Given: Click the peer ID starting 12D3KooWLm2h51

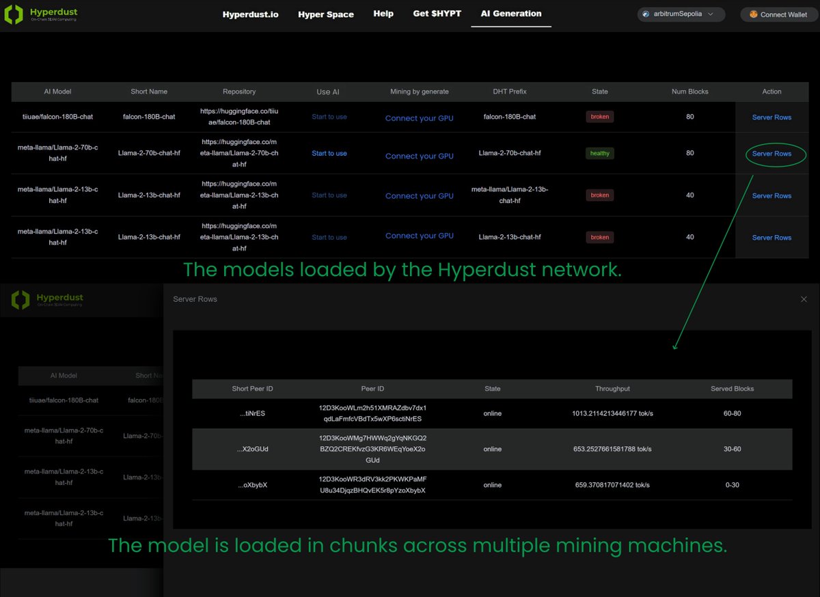Looking at the screenshot, I should click(x=372, y=413).
